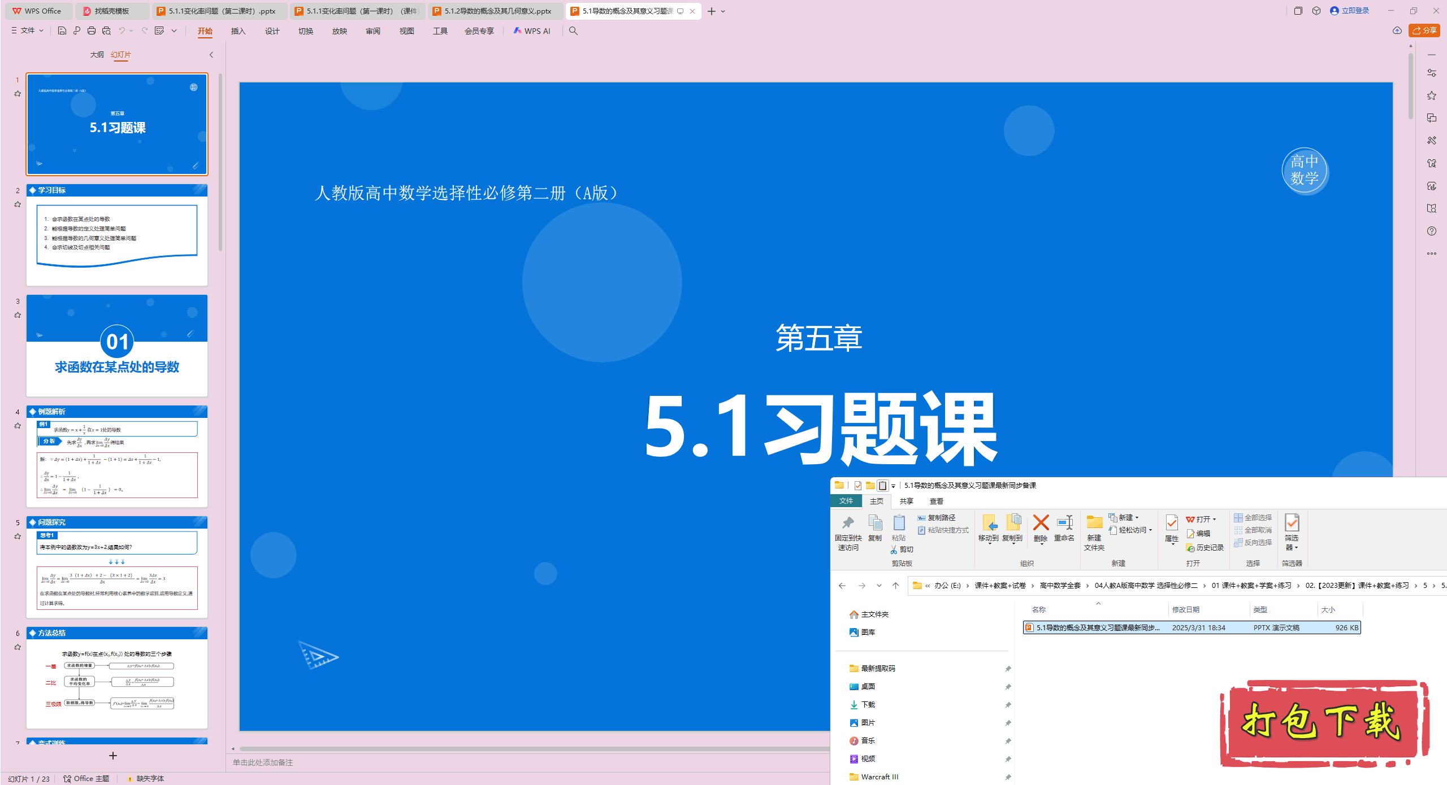The image size is (1447, 785).
Task: Expand the new tab dropdown chevron
Action: point(723,11)
